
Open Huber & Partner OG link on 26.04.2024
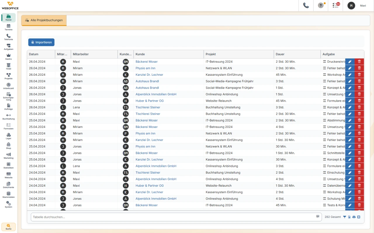tap(150, 101)
